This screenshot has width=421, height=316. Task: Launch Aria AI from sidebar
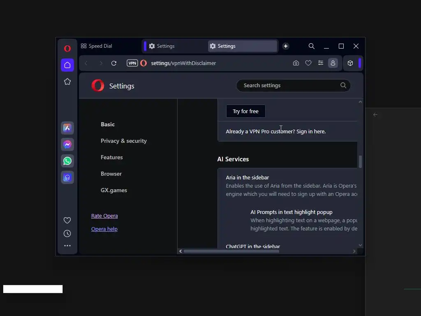[x=67, y=128]
